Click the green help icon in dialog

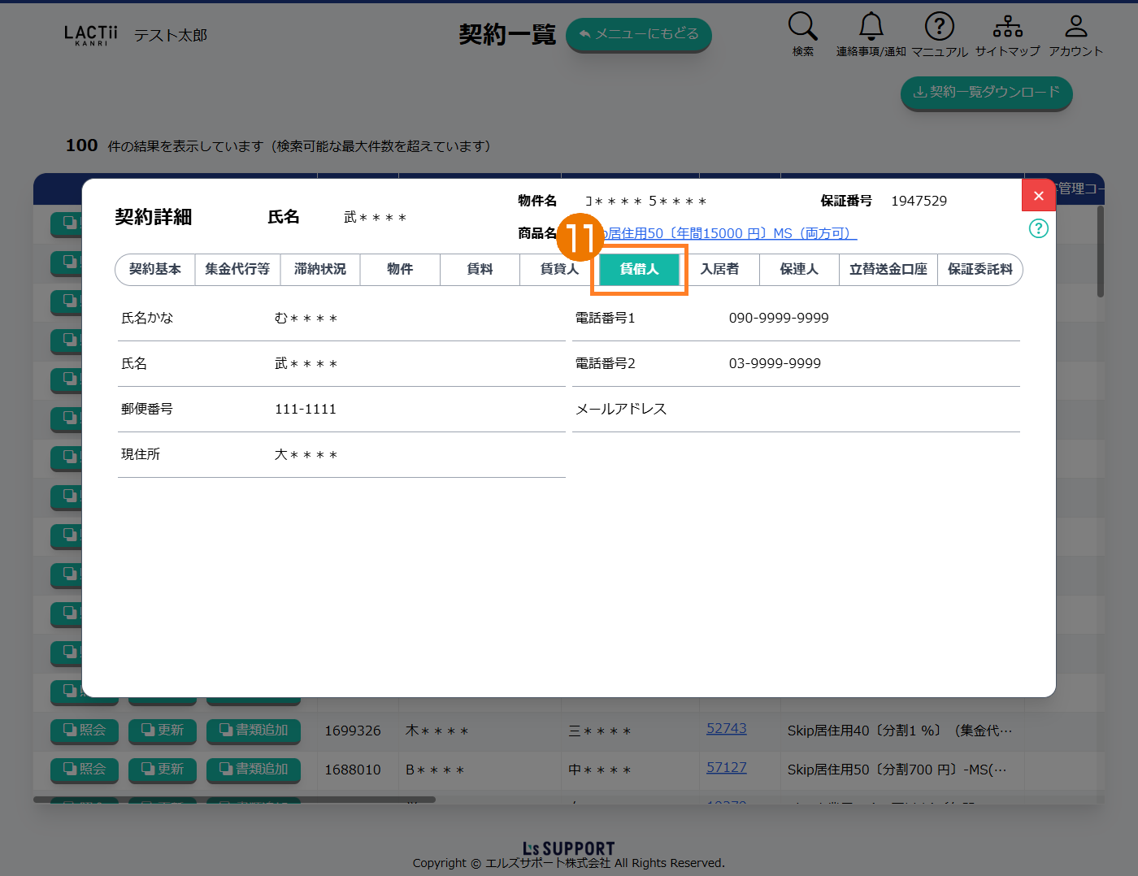[1038, 228]
